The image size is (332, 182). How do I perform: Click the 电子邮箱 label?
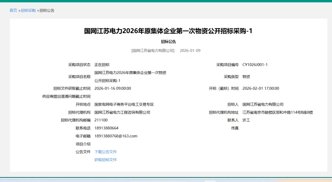83,136
